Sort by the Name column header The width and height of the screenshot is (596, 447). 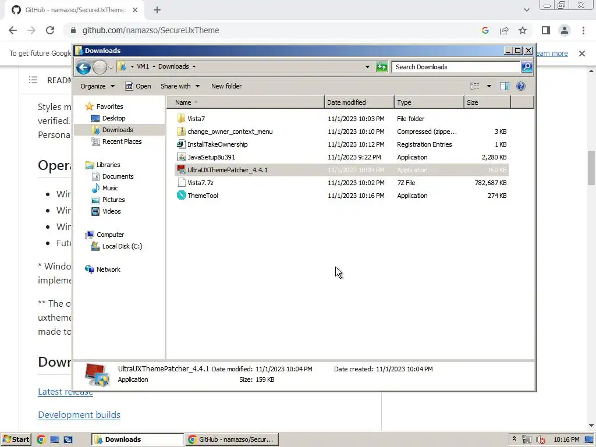246,102
